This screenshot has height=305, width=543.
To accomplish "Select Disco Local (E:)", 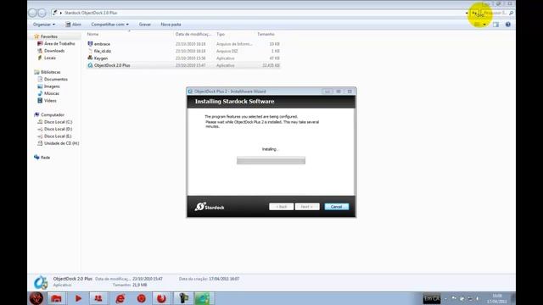I will click(x=58, y=136).
